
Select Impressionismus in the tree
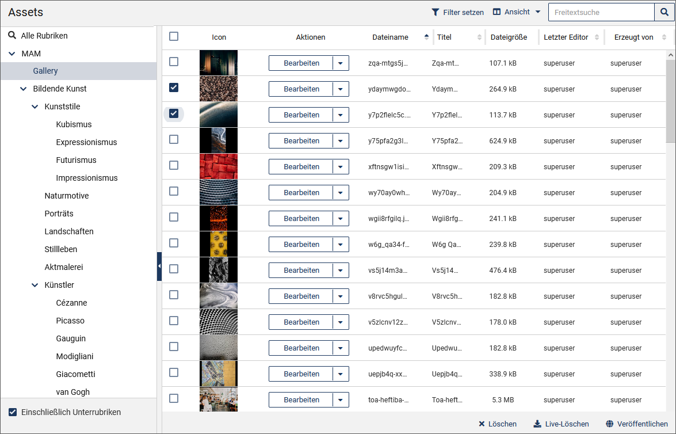click(87, 178)
